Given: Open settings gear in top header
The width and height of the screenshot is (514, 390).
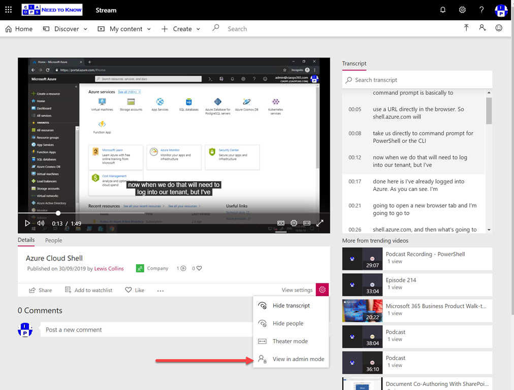Looking at the screenshot, I should pos(462,10).
